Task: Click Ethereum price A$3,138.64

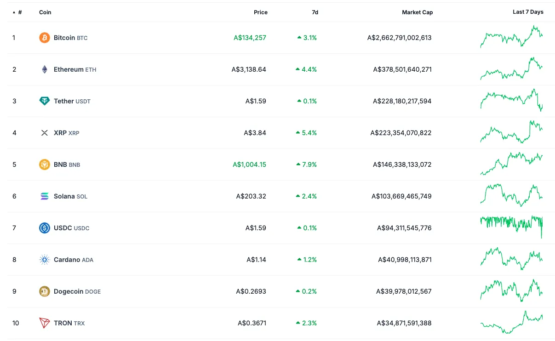Action: [x=249, y=69]
